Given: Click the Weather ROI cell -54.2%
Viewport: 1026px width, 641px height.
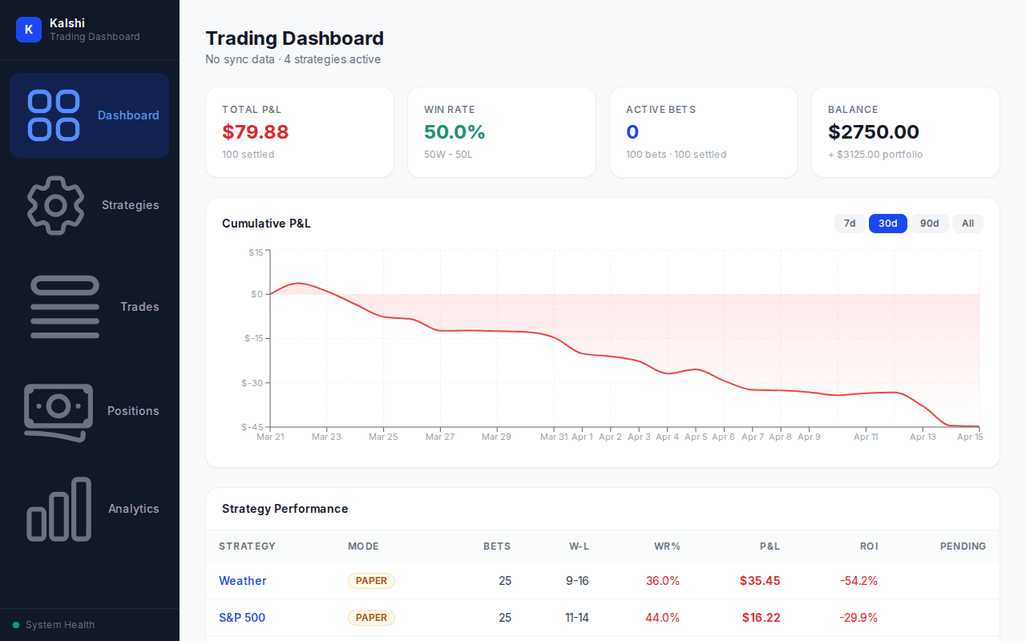Looking at the screenshot, I should tap(858, 581).
